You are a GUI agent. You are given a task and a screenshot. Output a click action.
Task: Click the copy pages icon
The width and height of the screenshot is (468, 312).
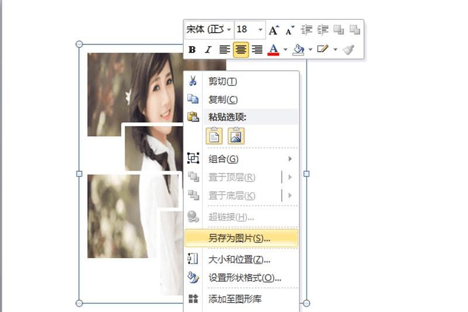[193, 99]
